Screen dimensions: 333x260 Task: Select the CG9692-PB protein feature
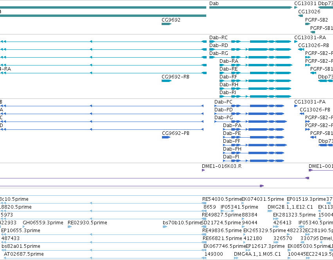pyautogui.click(x=166, y=137)
